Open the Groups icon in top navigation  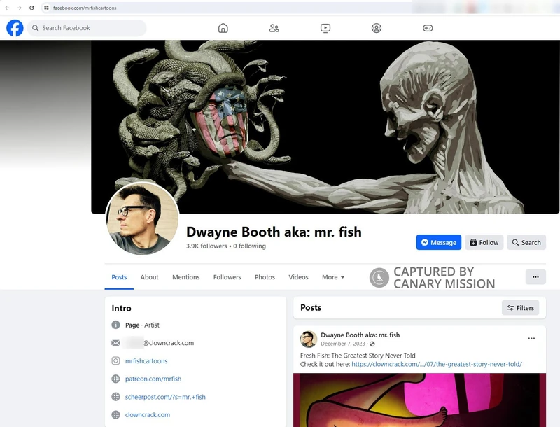coord(375,28)
